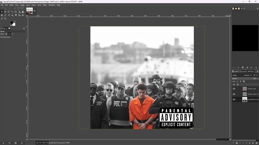Screen dimensions: 259x145
Task: Open the units px dropdown in status bar
Action: tap(39, 143)
